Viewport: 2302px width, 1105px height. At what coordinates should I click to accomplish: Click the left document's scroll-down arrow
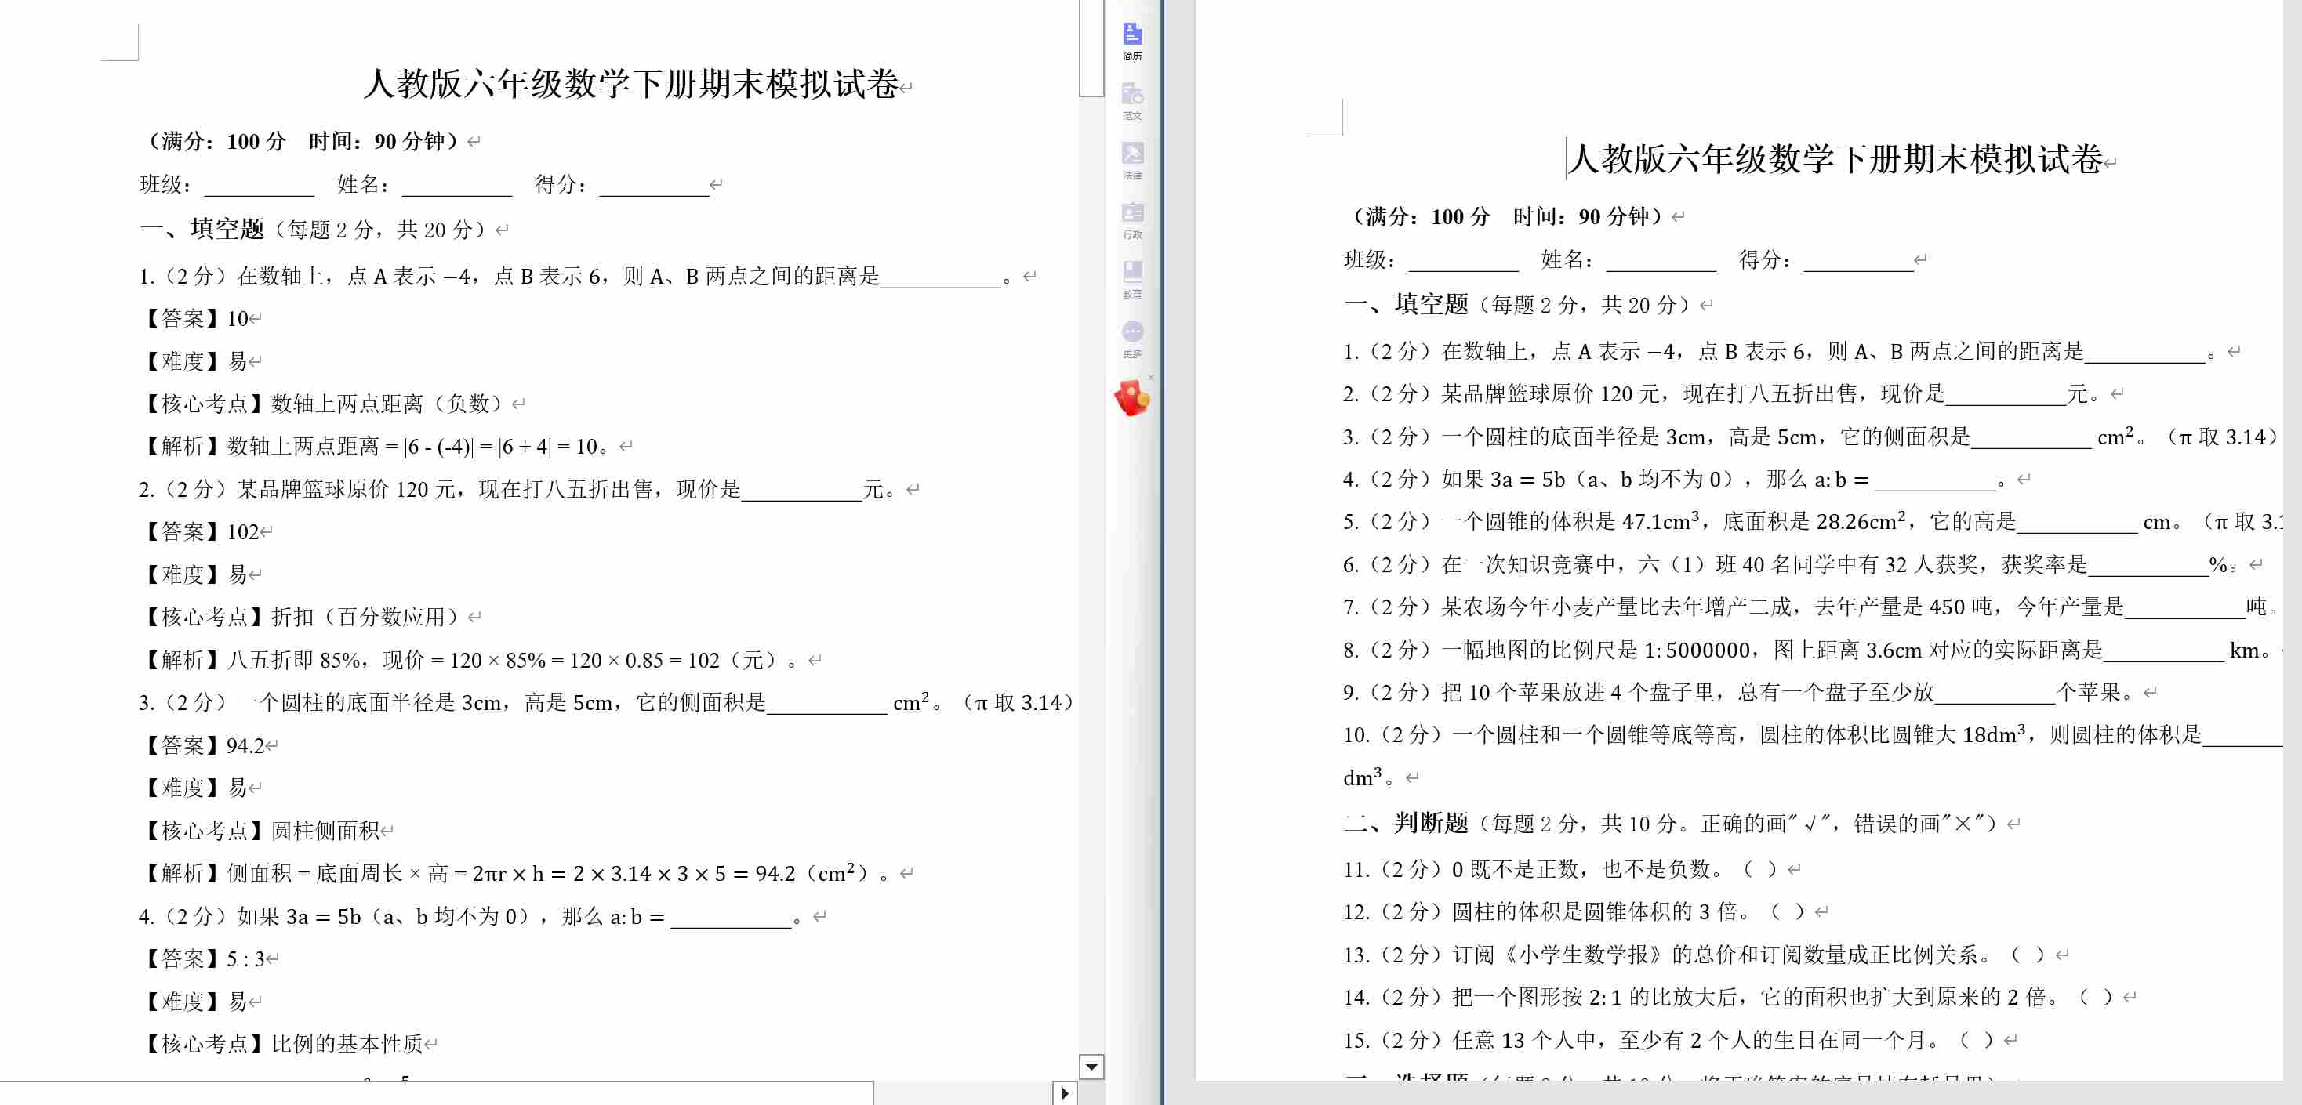1091,1067
